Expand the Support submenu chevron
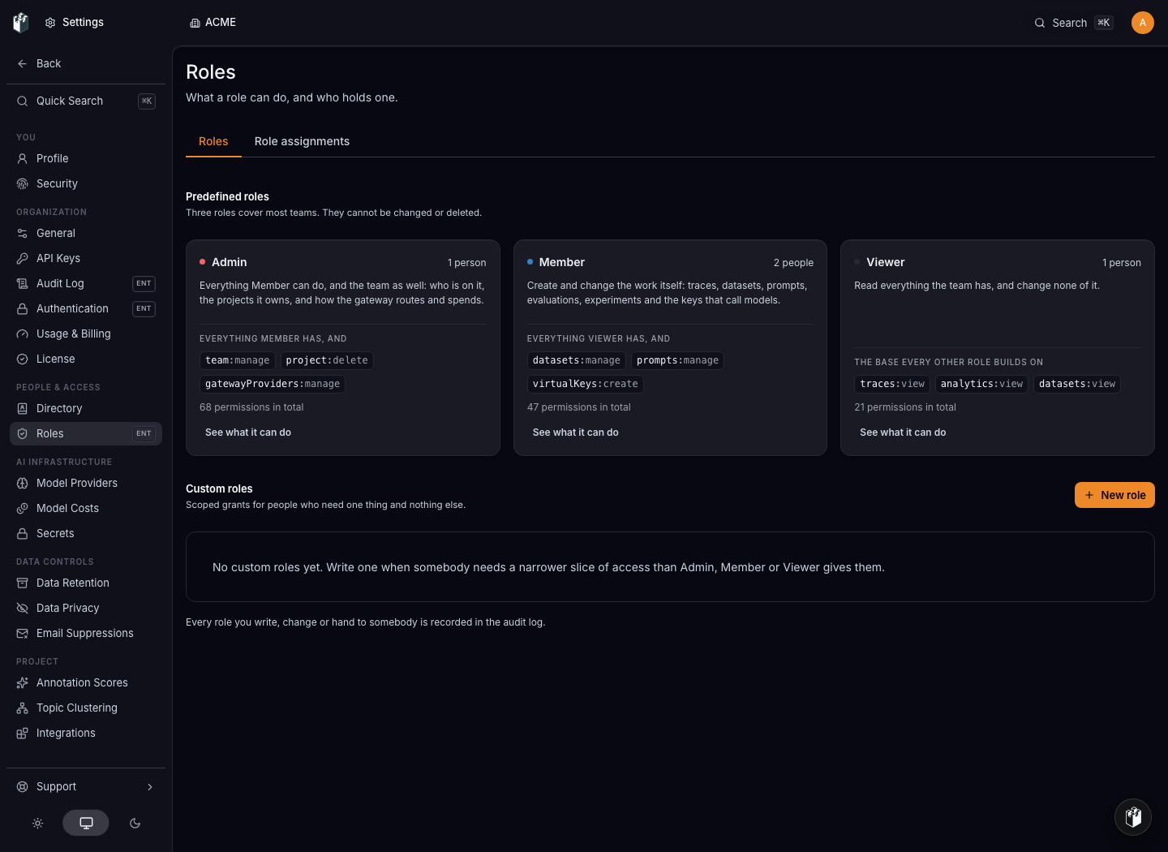Image resolution: width=1168 pixels, height=852 pixels. [x=150, y=786]
